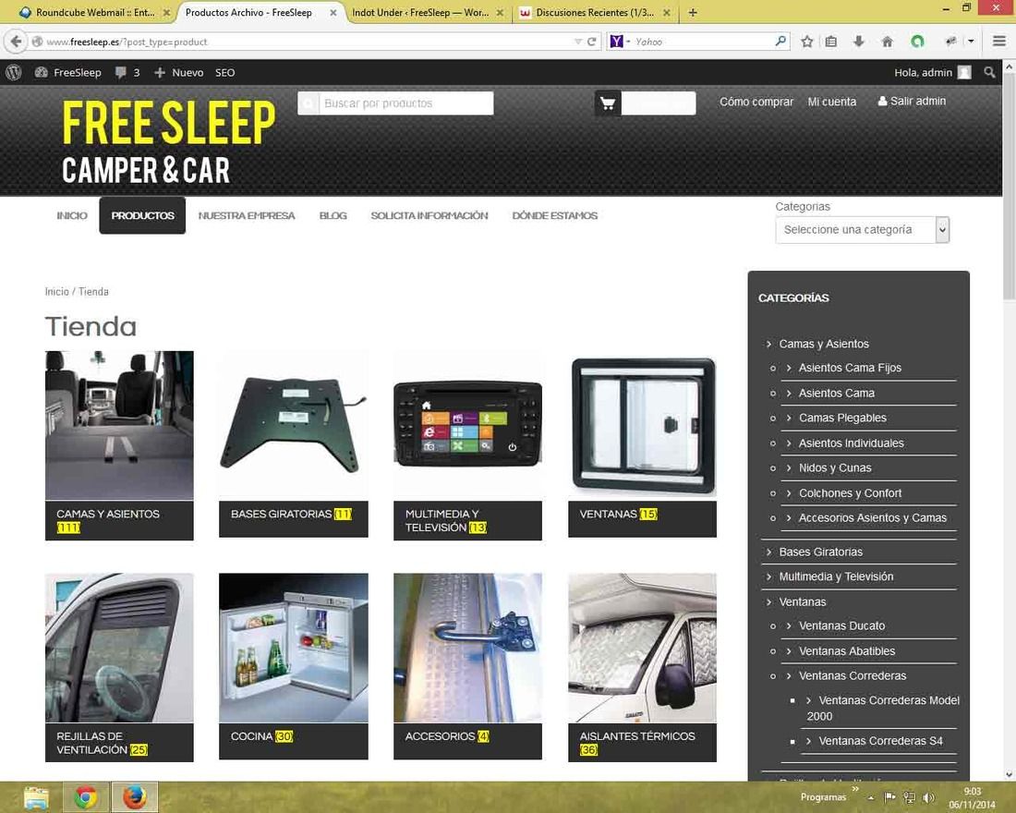Image resolution: width=1016 pixels, height=813 pixels.
Task: Open DÓNDE ESTAMOS menu item
Action: point(555,215)
